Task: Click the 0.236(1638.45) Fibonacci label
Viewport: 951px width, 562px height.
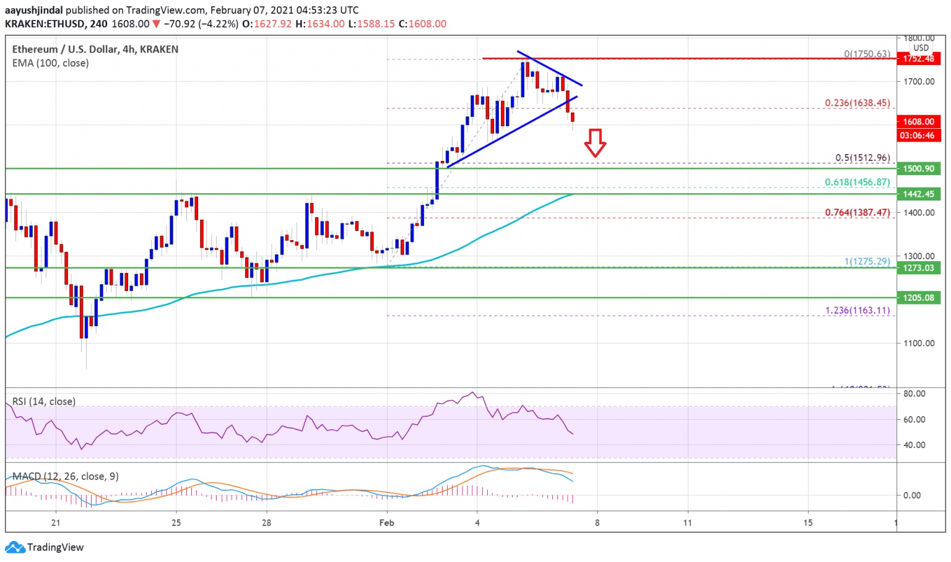Action: [858, 103]
